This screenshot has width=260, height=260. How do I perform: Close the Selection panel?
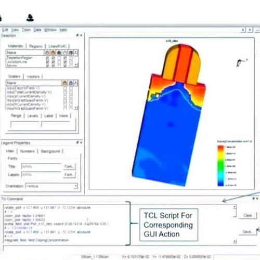pos(81,35)
